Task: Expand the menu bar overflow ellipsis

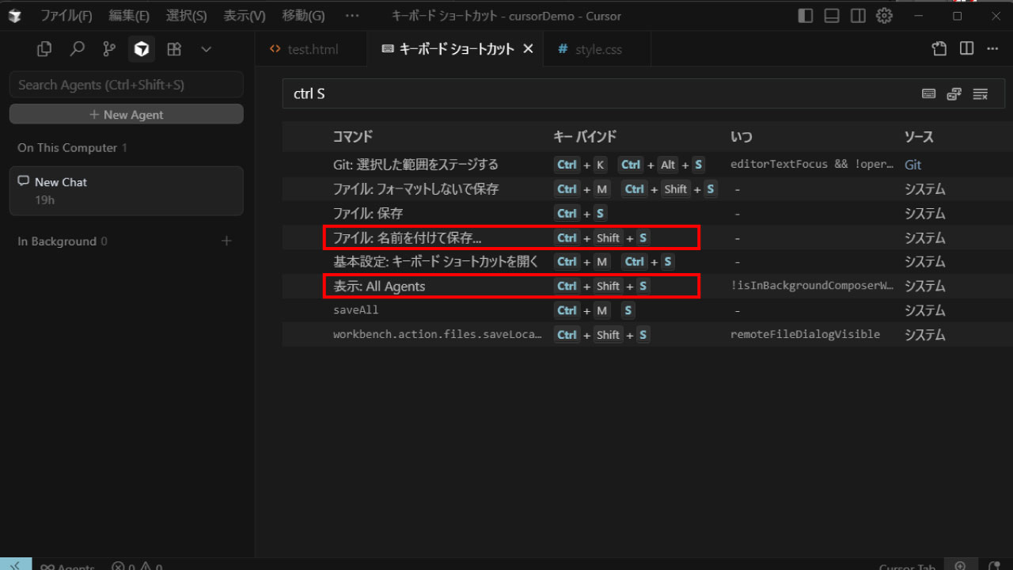Action: click(x=352, y=16)
